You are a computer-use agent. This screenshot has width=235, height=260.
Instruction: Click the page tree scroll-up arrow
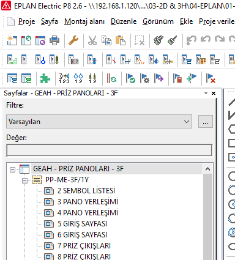(207, 169)
